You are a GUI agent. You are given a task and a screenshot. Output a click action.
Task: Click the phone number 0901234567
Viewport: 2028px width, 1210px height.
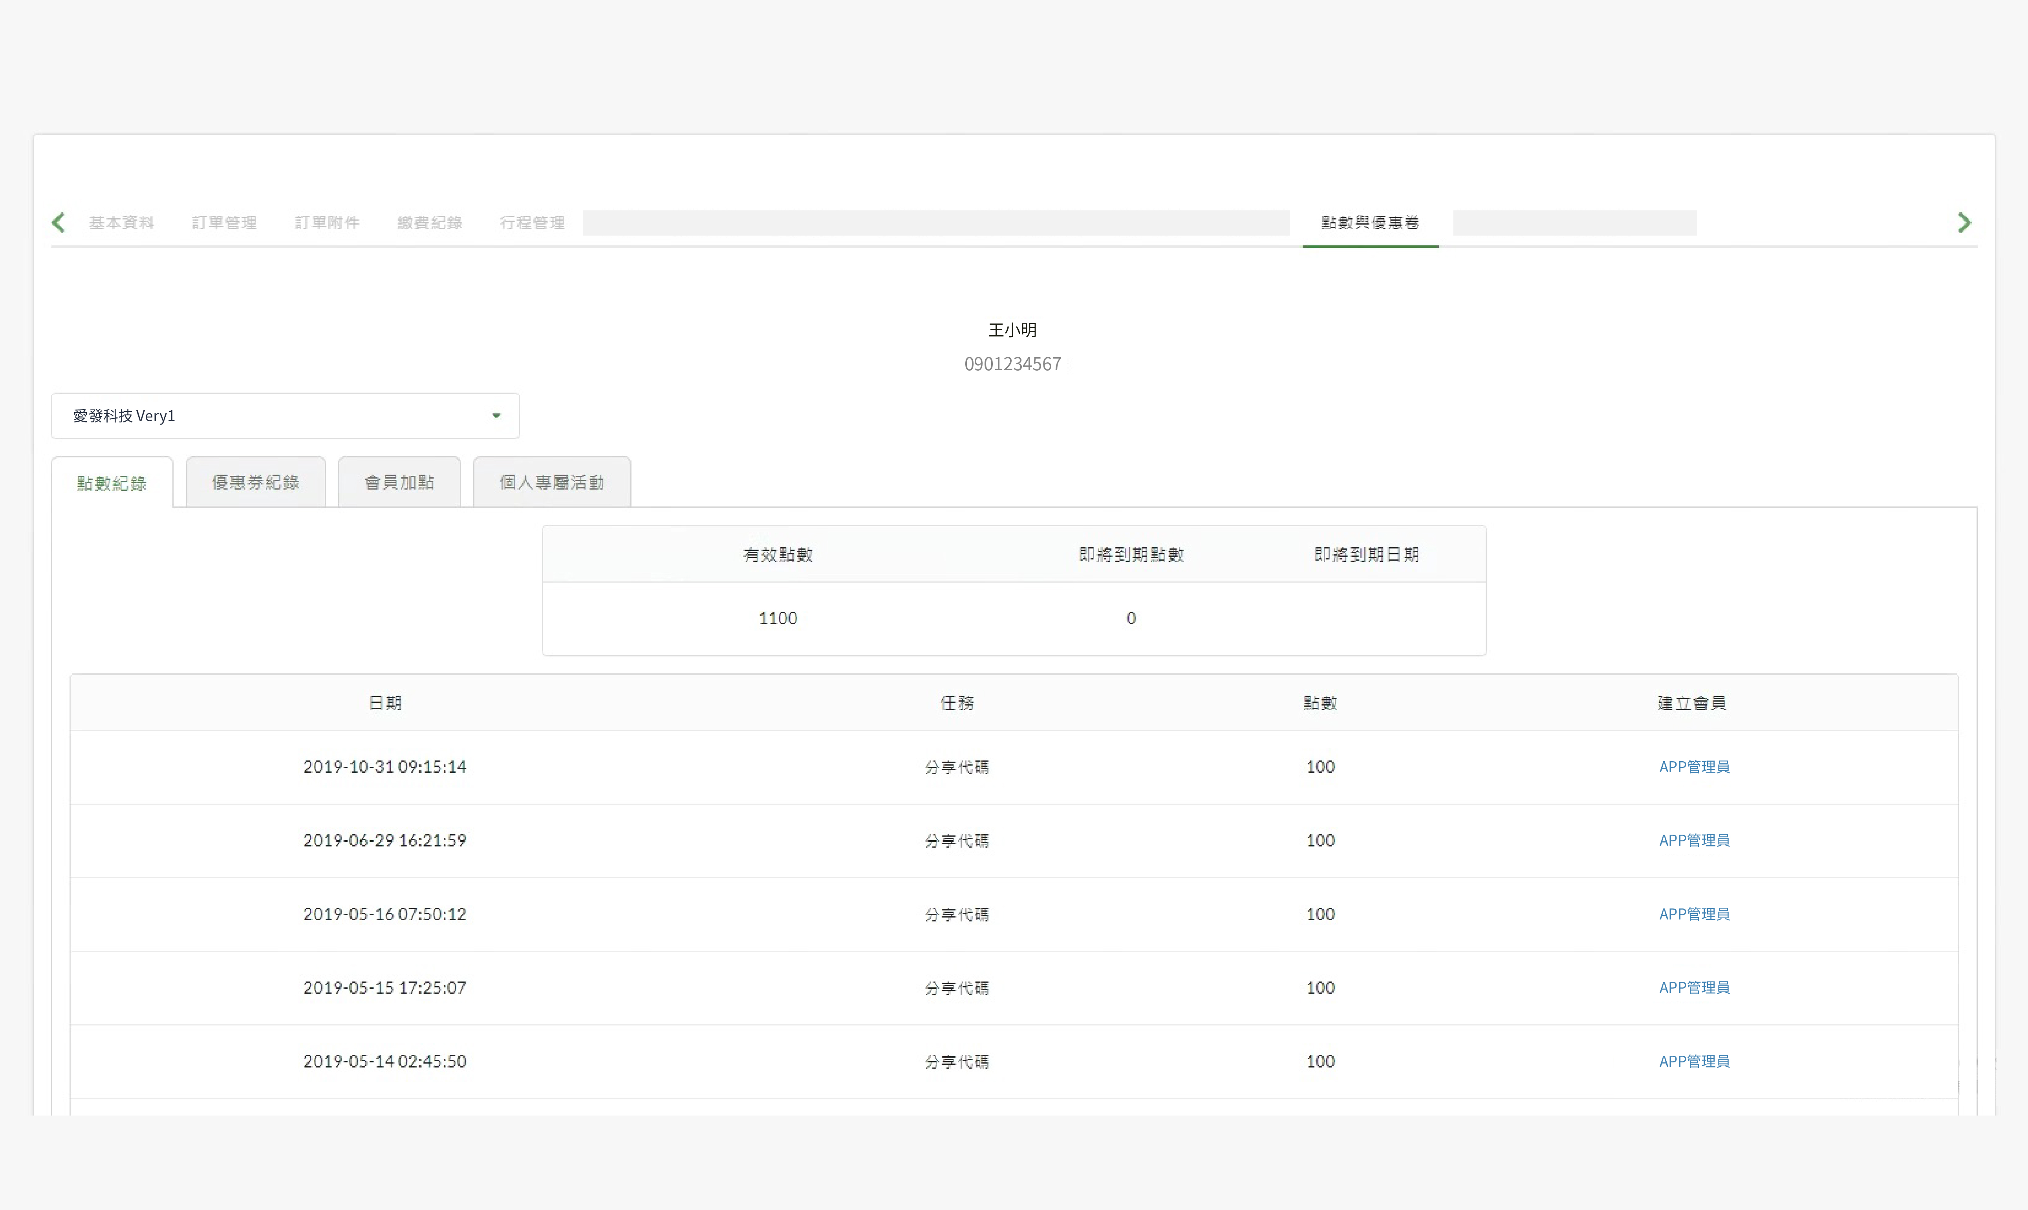tap(1012, 364)
